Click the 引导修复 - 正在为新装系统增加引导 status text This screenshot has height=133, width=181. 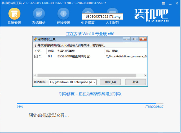pyautogui.click(x=91, y=94)
